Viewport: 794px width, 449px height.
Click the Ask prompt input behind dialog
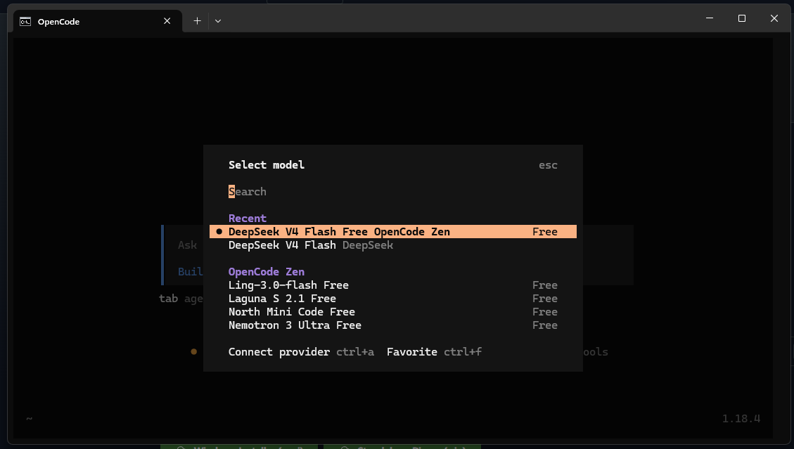pyautogui.click(x=187, y=245)
